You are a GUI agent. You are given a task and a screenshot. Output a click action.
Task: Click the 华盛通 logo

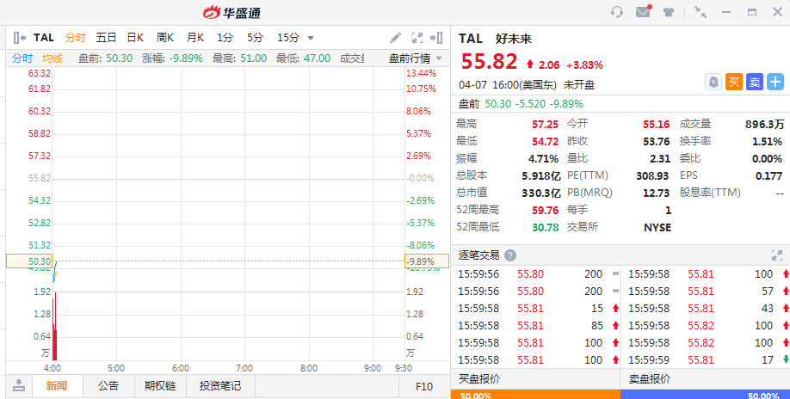(x=231, y=13)
